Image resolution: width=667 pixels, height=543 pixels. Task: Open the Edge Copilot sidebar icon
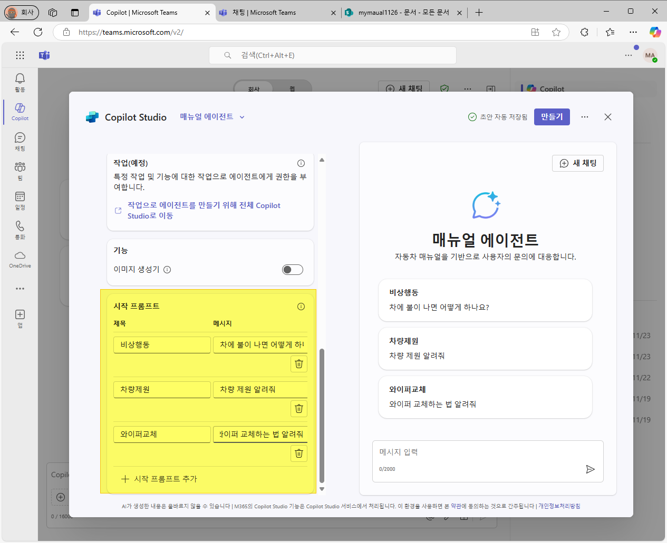point(655,32)
